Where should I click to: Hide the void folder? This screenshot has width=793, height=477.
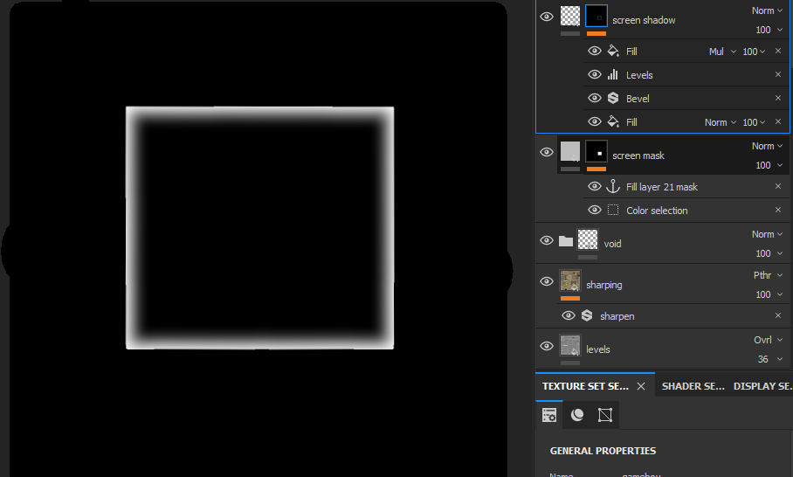(x=546, y=240)
